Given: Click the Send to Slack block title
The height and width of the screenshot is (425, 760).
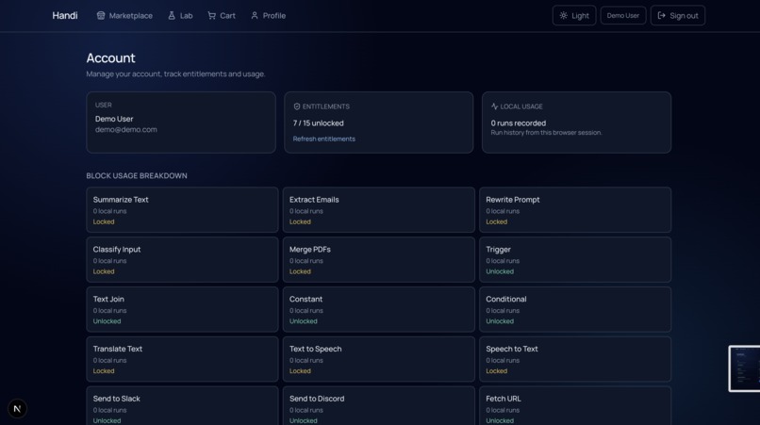Looking at the screenshot, I should click(x=116, y=399).
